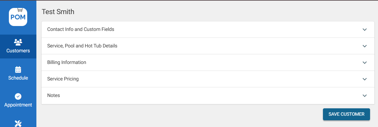Click the Test Smith customer name heading
378x127 pixels.
(x=58, y=12)
